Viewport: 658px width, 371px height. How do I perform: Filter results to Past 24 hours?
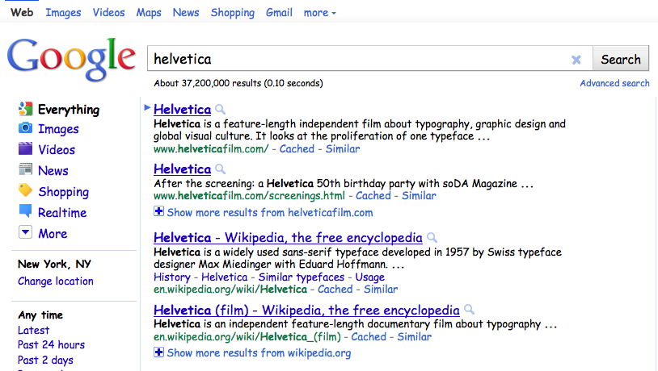tap(51, 345)
